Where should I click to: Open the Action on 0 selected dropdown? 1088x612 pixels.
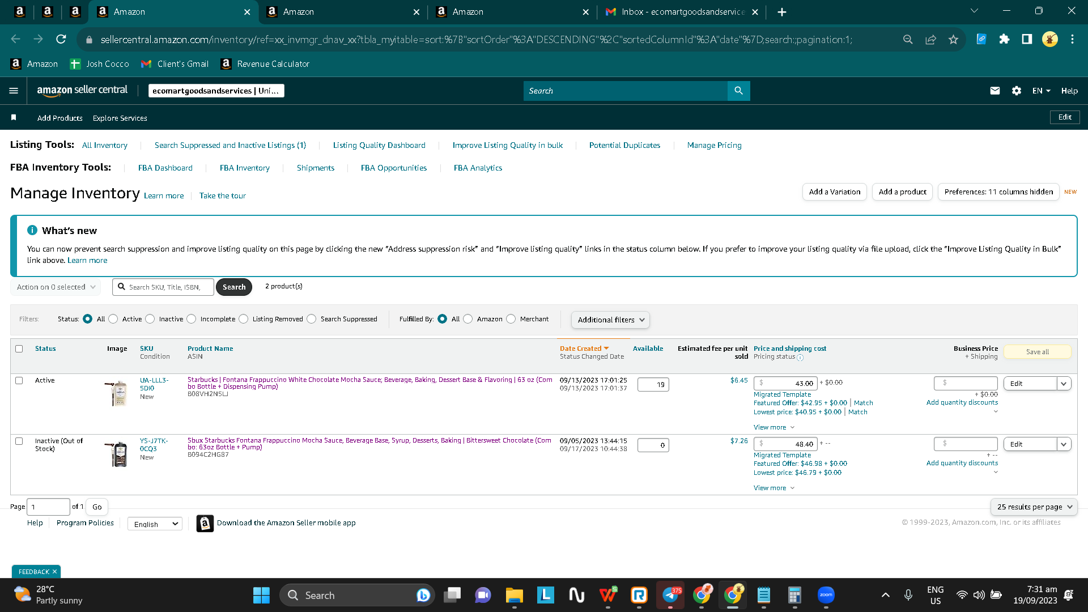pyautogui.click(x=56, y=287)
